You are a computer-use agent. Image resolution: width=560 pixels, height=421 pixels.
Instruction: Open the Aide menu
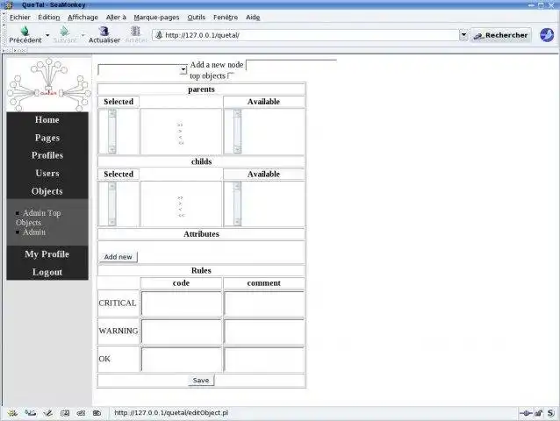[x=253, y=18]
